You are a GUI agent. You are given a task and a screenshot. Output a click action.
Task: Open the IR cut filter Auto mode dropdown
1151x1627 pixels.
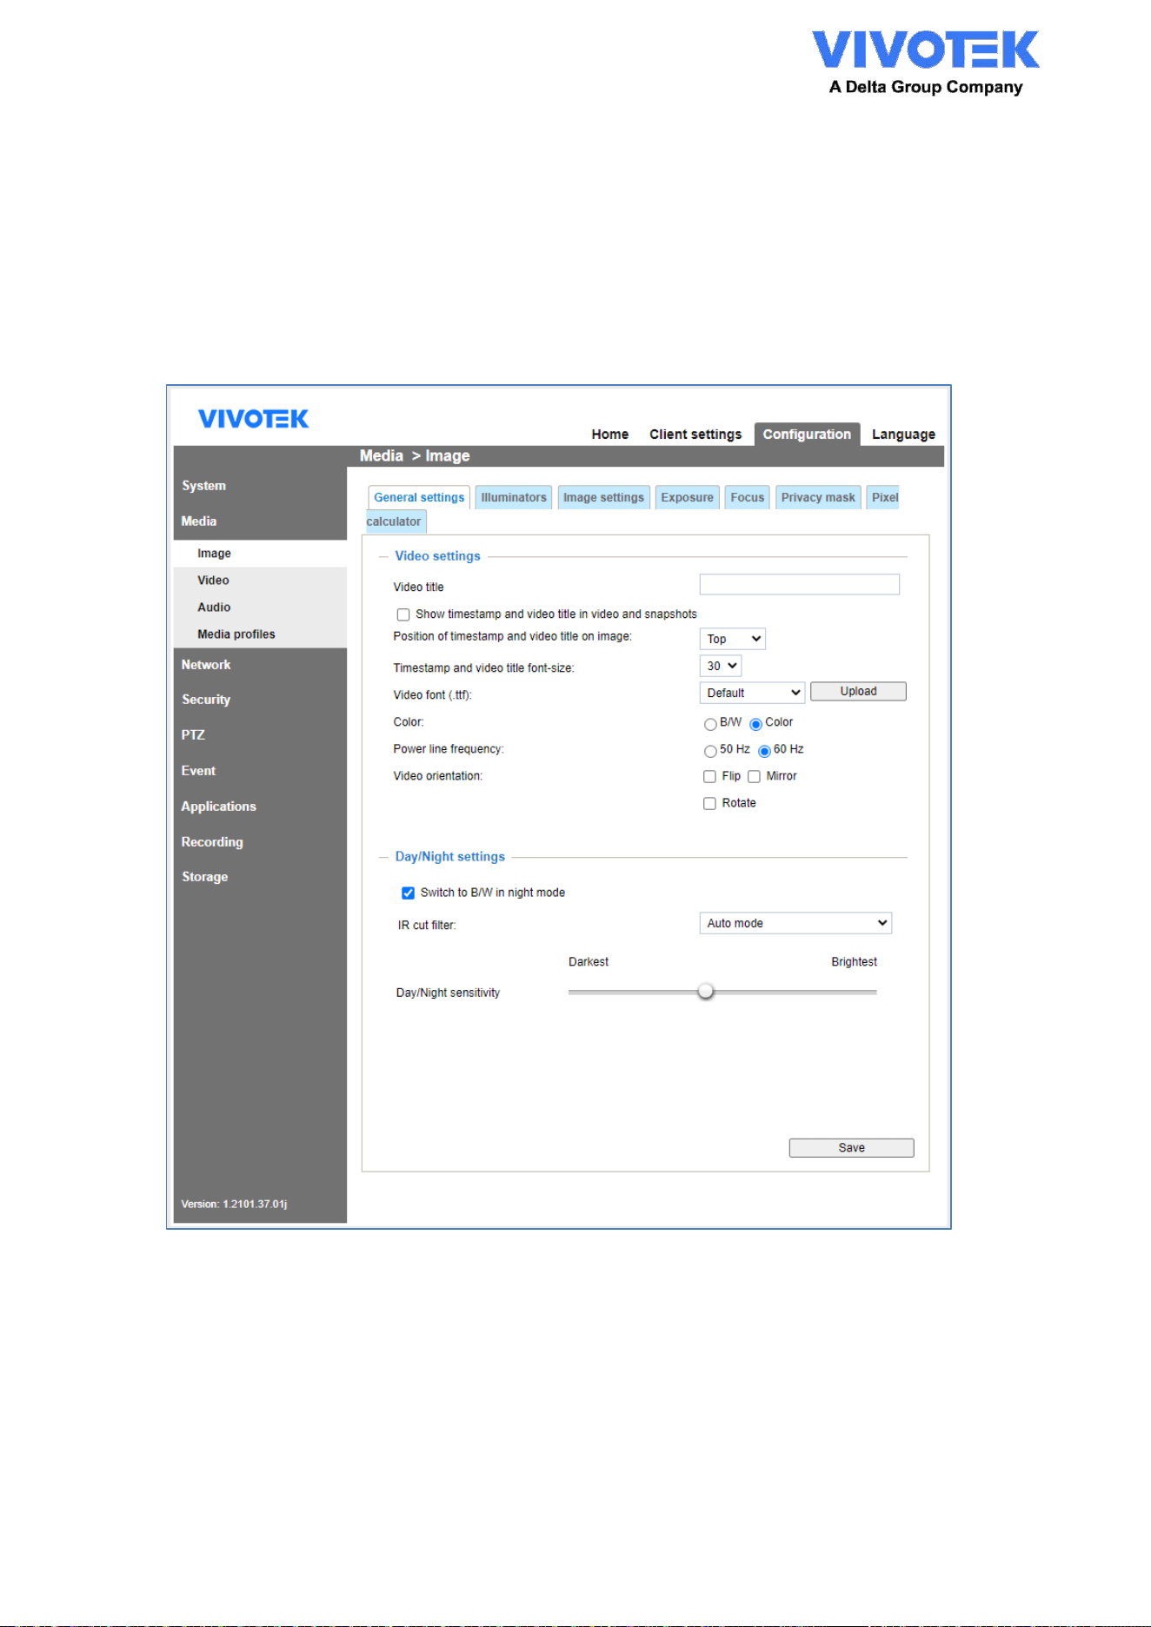[x=795, y=923]
